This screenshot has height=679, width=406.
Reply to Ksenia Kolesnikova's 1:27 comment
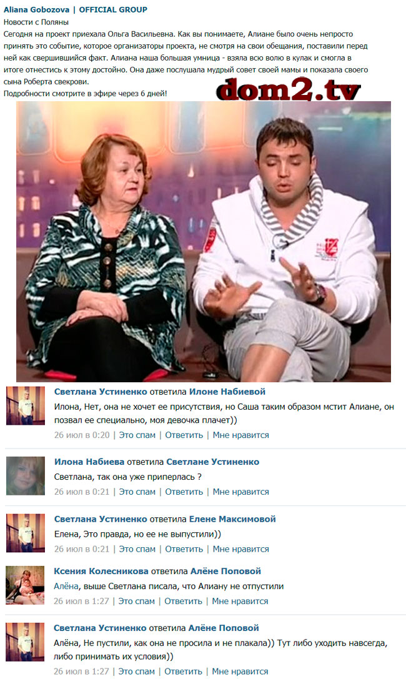point(183,601)
